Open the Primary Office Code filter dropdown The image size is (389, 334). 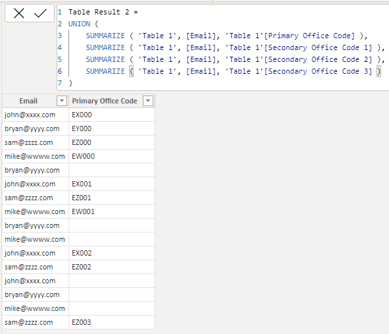click(x=148, y=101)
